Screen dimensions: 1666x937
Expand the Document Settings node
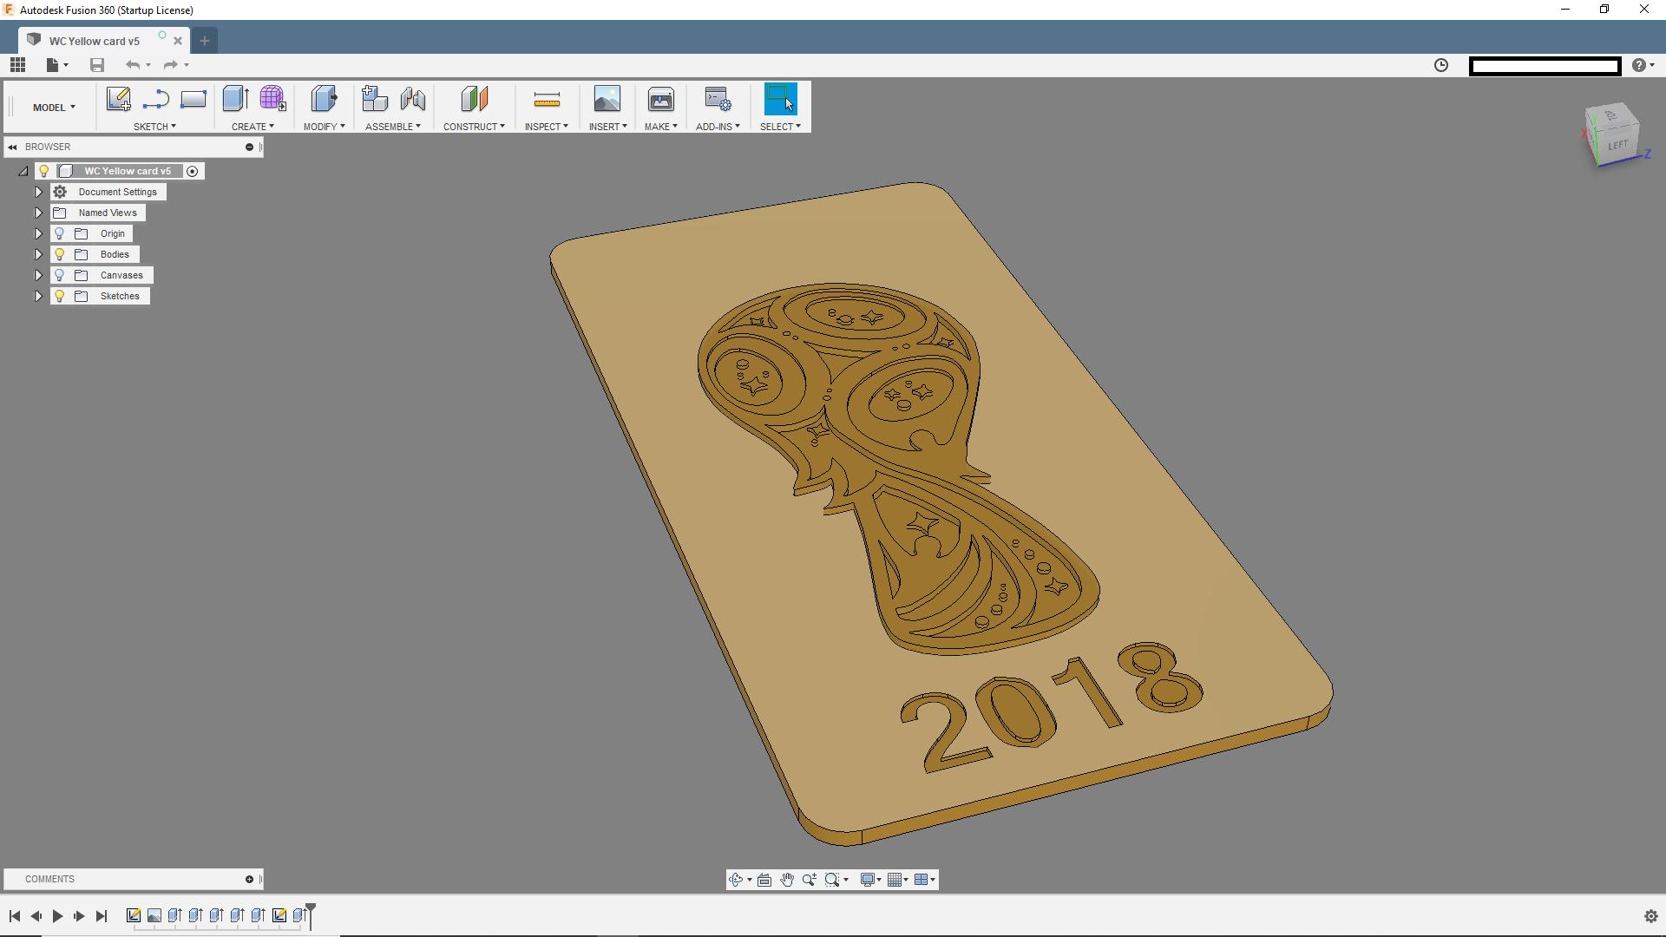tap(38, 192)
